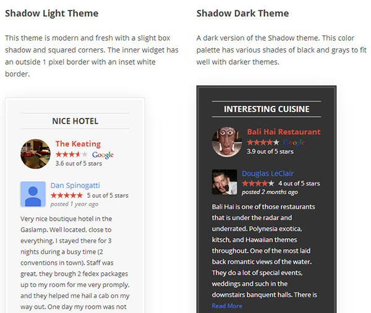Click Dan Spinogatti's default avatar icon
This screenshot has width=371, height=313.
coord(33,194)
